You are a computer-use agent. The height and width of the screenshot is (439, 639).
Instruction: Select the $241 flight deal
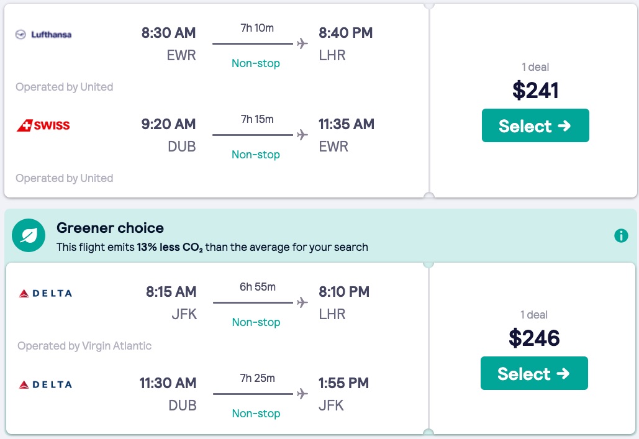point(535,126)
